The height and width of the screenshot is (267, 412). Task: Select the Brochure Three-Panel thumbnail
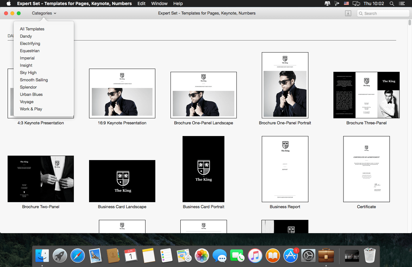click(366, 95)
